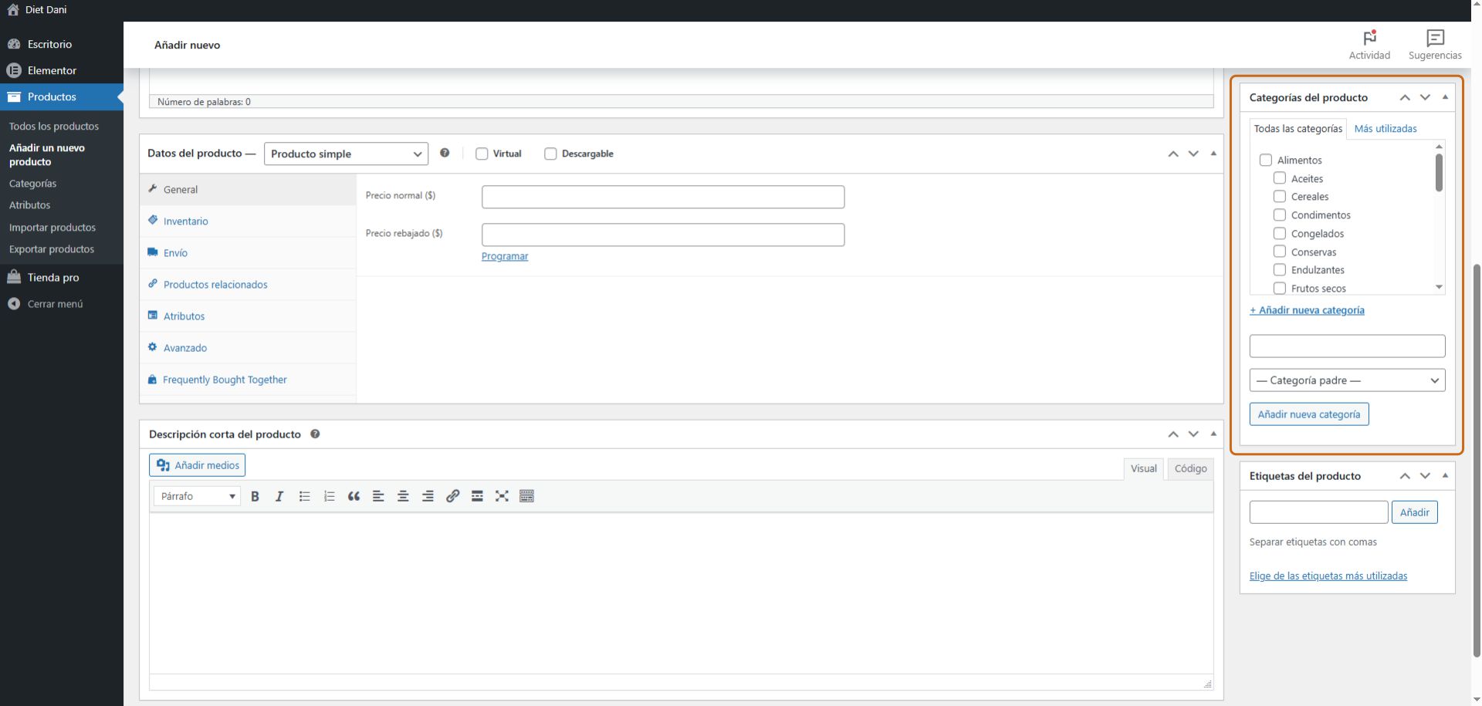
Task: Click the Programar sale price link
Action: click(505, 256)
